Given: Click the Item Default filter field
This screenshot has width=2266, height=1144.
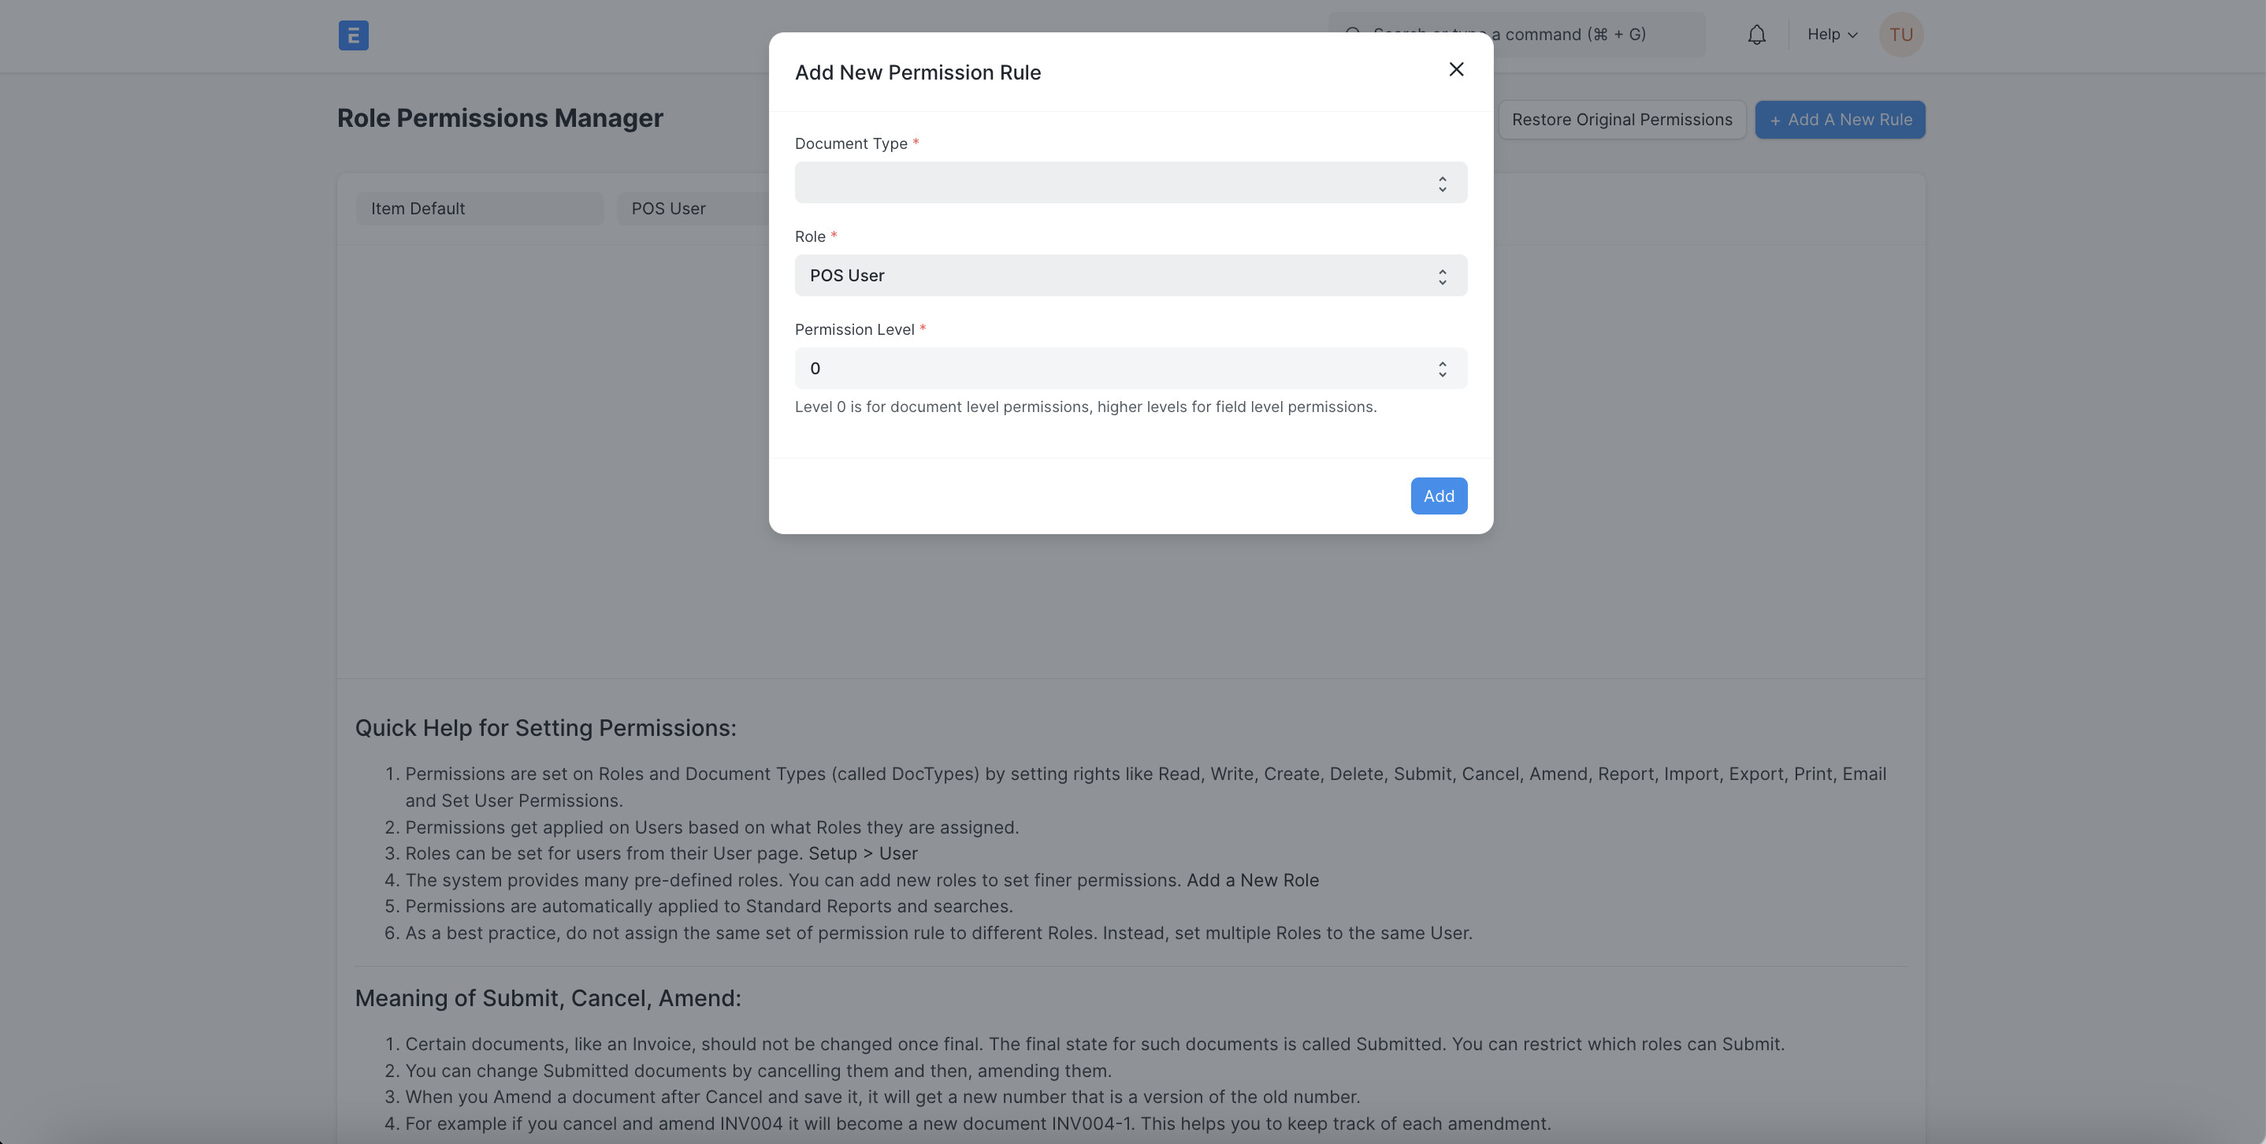Looking at the screenshot, I should (479, 209).
